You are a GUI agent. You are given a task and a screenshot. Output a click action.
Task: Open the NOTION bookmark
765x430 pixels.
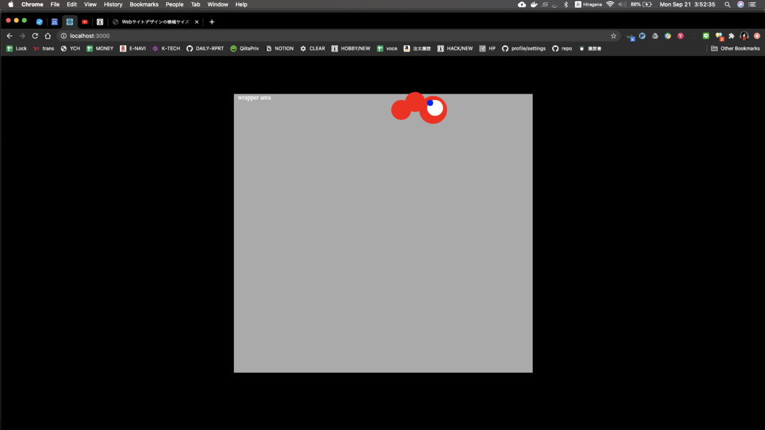[279, 48]
